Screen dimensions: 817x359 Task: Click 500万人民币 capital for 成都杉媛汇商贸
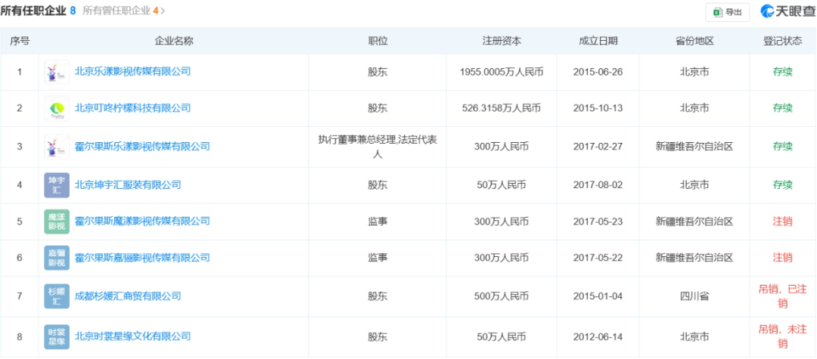(x=502, y=296)
